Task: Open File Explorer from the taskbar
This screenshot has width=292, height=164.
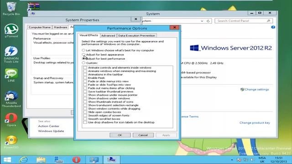Action: [x=41, y=160]
